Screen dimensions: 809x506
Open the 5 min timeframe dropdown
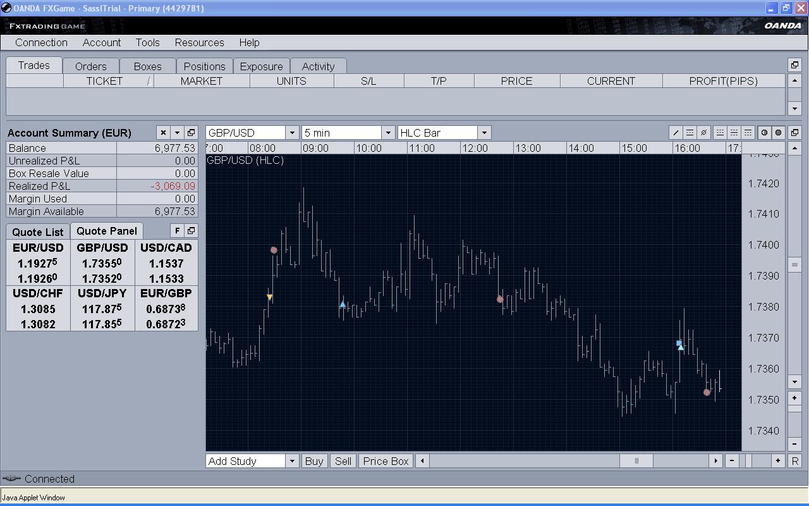(388, 133)
